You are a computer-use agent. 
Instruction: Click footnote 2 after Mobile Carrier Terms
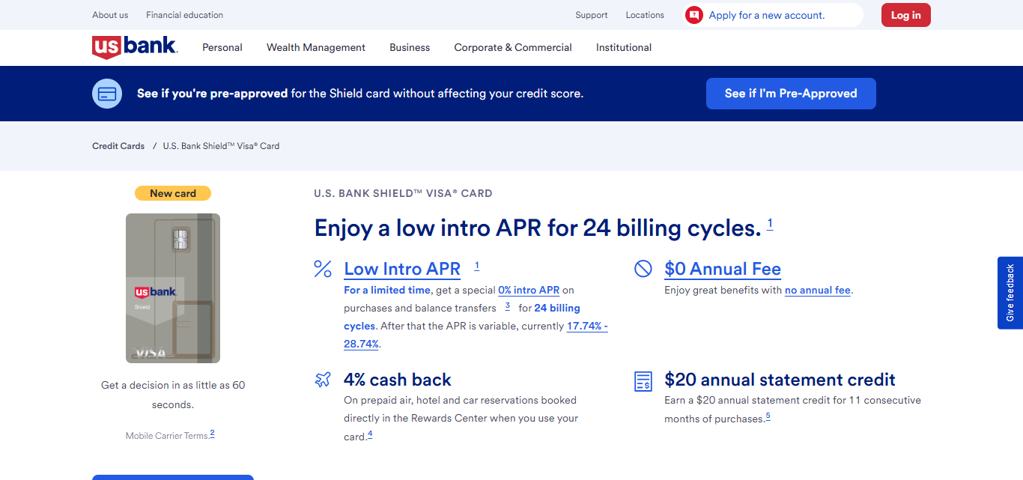click(x=212, y=434)
